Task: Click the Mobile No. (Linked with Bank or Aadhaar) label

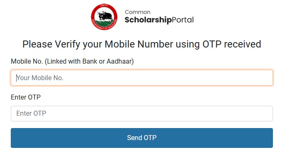Action: [x=72, y=62]
